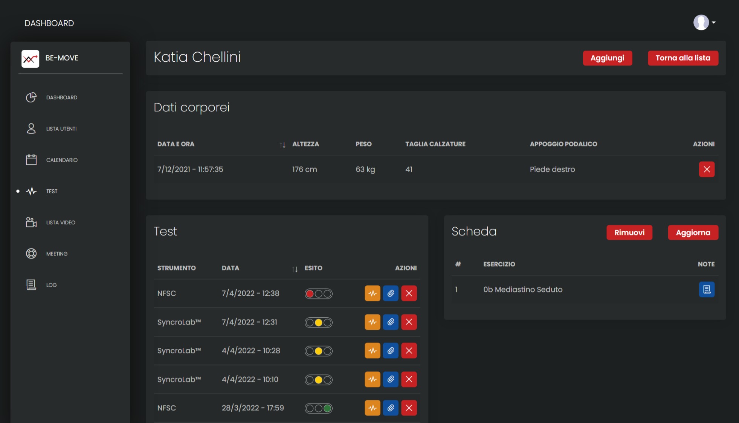Click the orange waveform icon for NFSC 28/3/2022 test
The image size is (739, 423).
pyautogui.click(x=372, y=408)
